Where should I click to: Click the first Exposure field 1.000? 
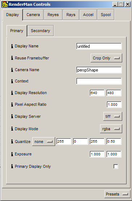tap(97, 154)
